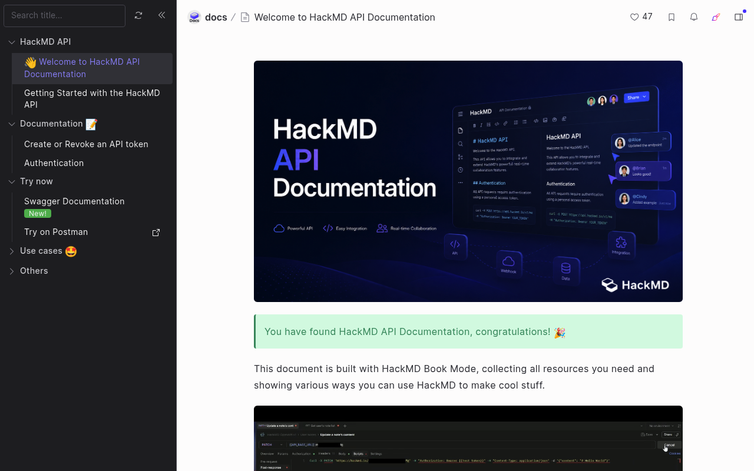This screenshot has width=754, height=471.
Task: Collapse the sidebar with double-chevron icon
Action: [x=161, y=15]
